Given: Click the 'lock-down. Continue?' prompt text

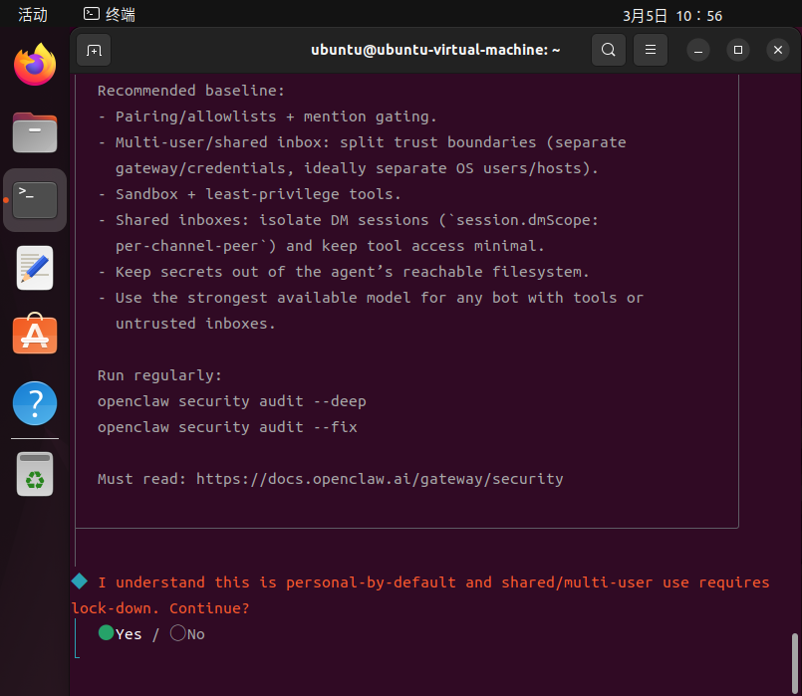Looking at the screenshot, I should pyautogui.click(x=160, y=608).
